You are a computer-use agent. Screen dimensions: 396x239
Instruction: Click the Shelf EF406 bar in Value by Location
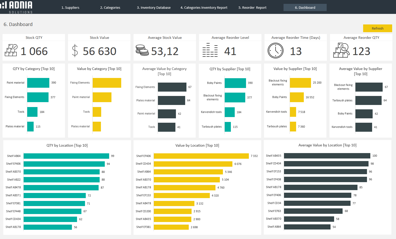click(201, 156)
